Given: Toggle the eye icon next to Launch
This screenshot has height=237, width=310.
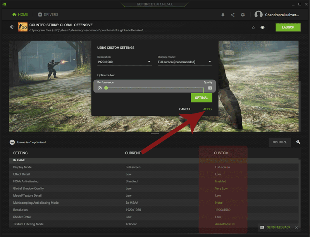Looking at the screenshot, I should pos(262,27).
